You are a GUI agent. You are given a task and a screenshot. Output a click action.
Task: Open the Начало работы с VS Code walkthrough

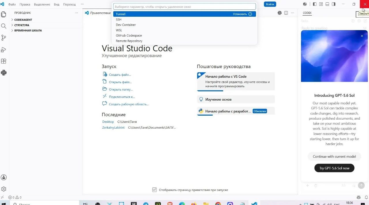[236, 81]
